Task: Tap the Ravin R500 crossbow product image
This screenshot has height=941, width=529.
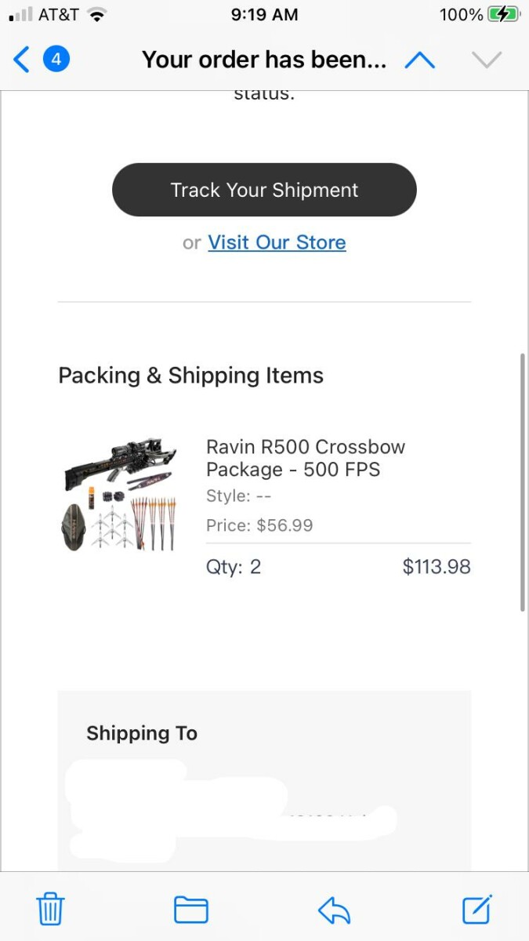Action: [x=119, y=494]
